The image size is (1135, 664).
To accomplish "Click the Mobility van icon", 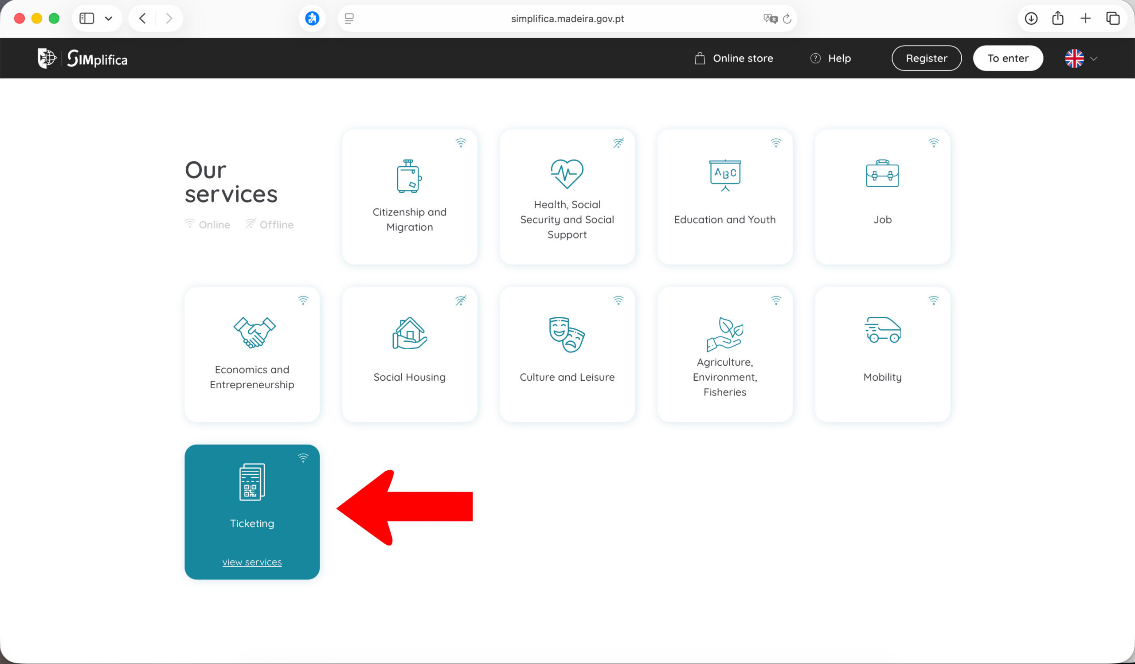I will pyautogui.click(x=882, y=330).
